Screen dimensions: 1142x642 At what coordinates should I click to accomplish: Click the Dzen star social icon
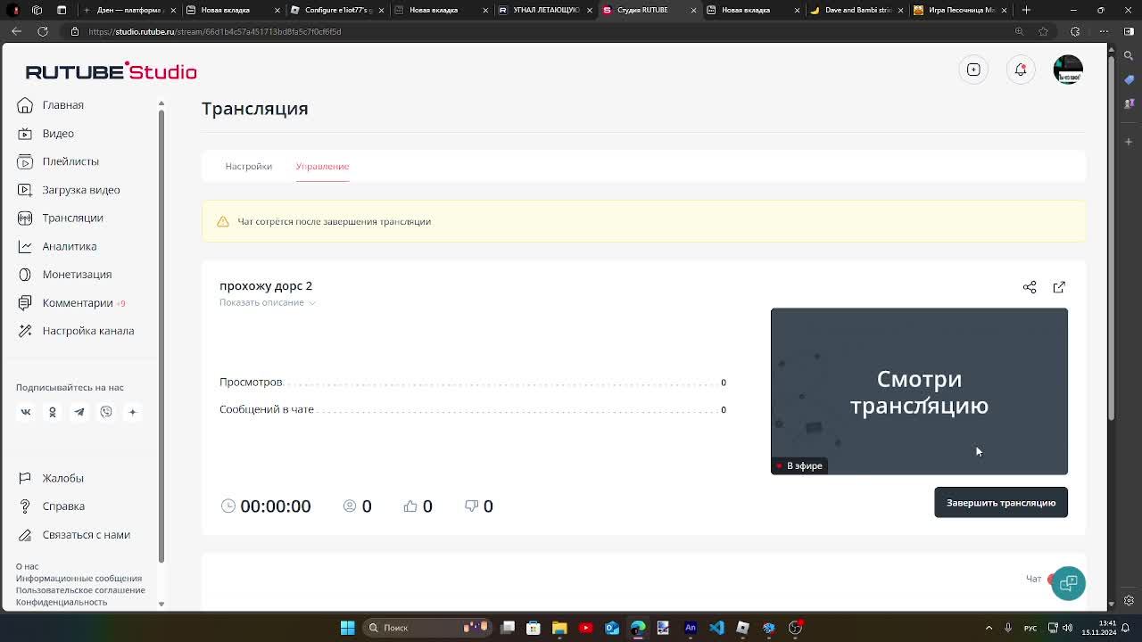tap(133, 412)
